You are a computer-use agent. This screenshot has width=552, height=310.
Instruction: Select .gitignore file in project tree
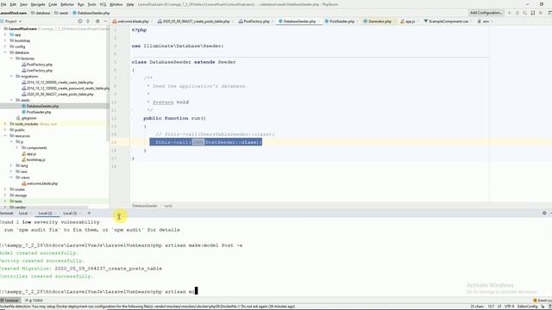(x=27, y=118)
